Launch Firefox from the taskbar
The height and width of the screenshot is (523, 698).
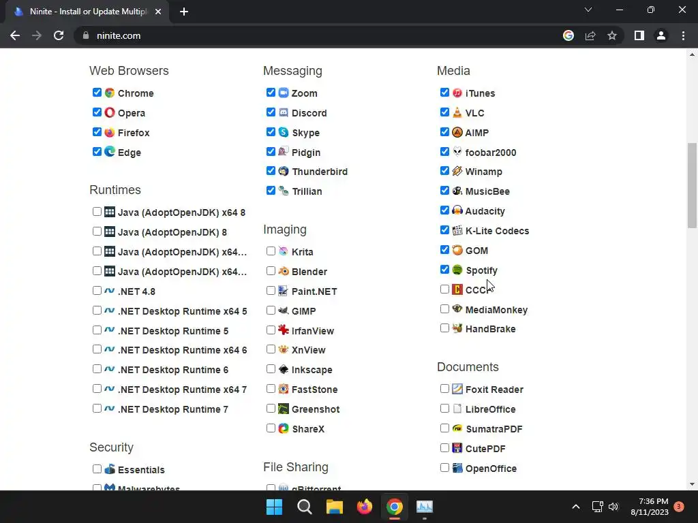(365, 507)
